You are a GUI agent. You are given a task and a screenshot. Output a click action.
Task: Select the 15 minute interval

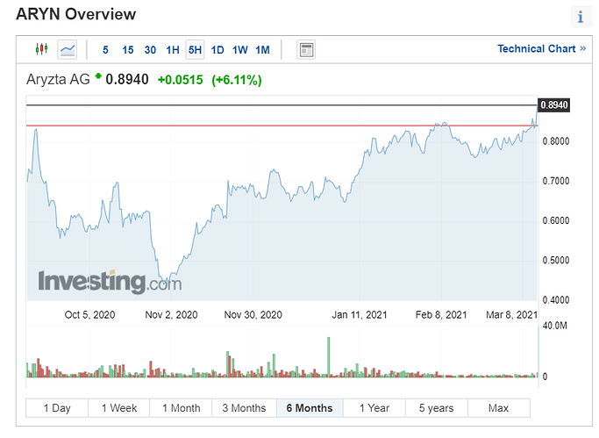tap(127, 50)
